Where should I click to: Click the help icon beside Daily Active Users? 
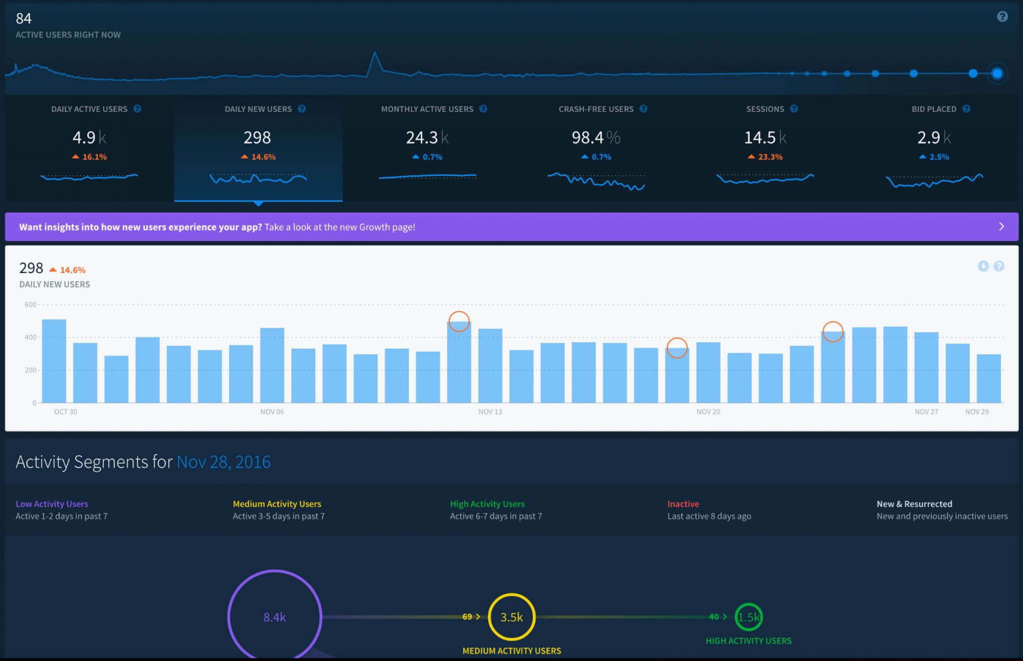[x=137, y=109]
